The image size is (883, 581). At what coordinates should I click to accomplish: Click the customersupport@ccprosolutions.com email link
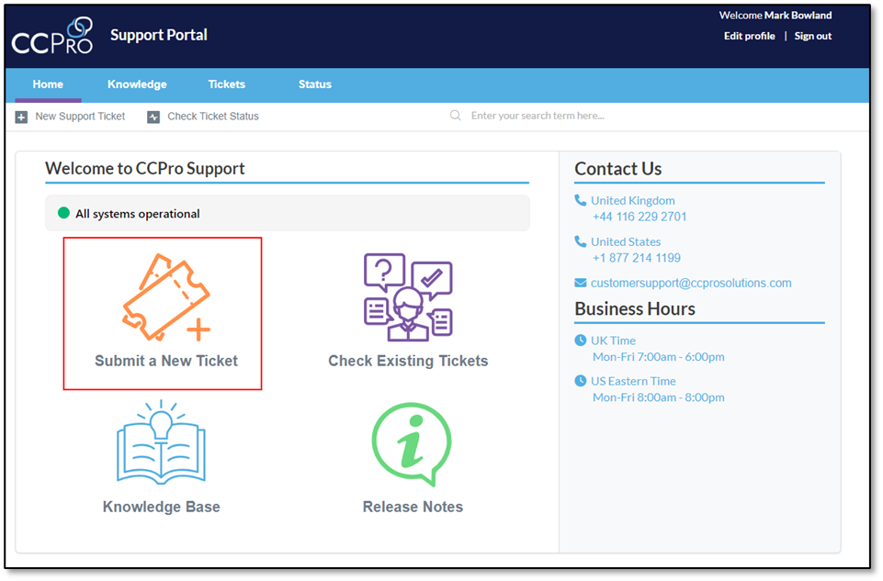click(691, 283)
